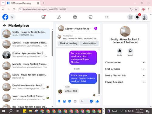Go back with browser back arrow
152x114 pixels.
coord(3,9)
